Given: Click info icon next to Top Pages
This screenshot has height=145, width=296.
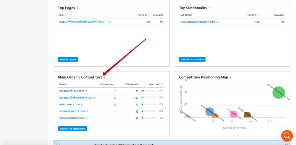Looking at the screenshot, I should (77, 8).
